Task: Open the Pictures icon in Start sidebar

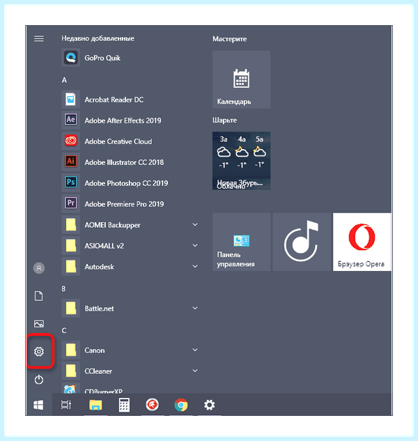Action: (x=39, y=324)
